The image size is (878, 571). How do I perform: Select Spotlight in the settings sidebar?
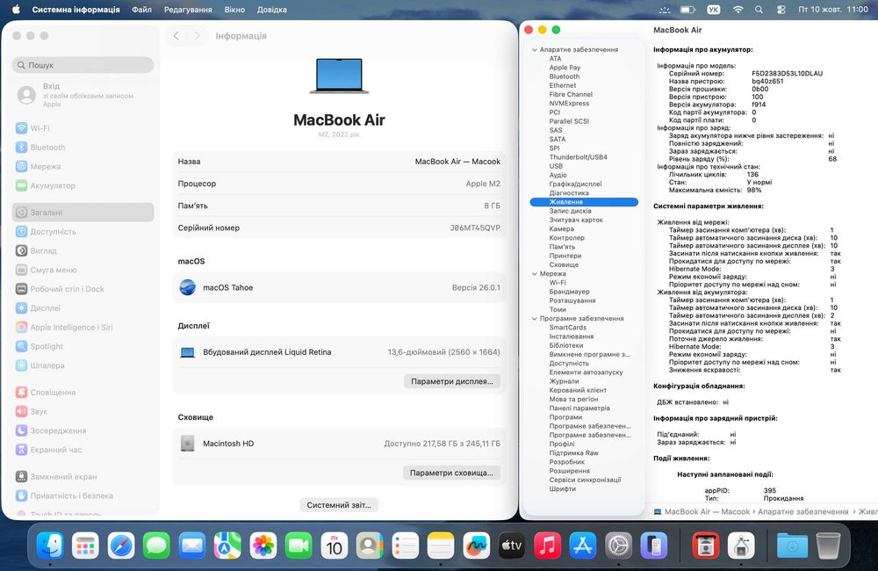pos(83,346)
